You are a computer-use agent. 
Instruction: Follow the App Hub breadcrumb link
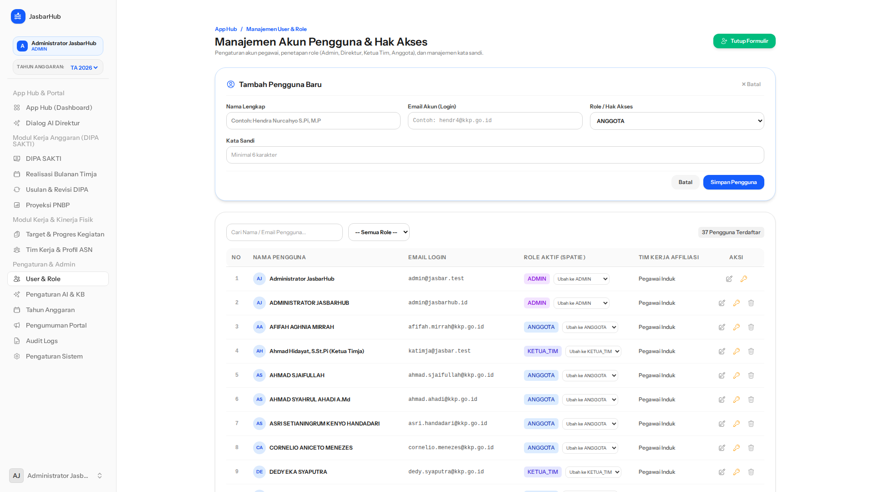pyautogui.click(x=226, y=29)
